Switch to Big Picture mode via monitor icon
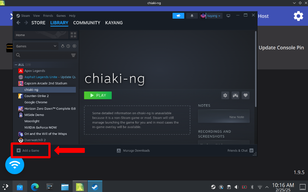Viewport: 308px width, 192px height. pyautogui.click(x=228, y=16)
